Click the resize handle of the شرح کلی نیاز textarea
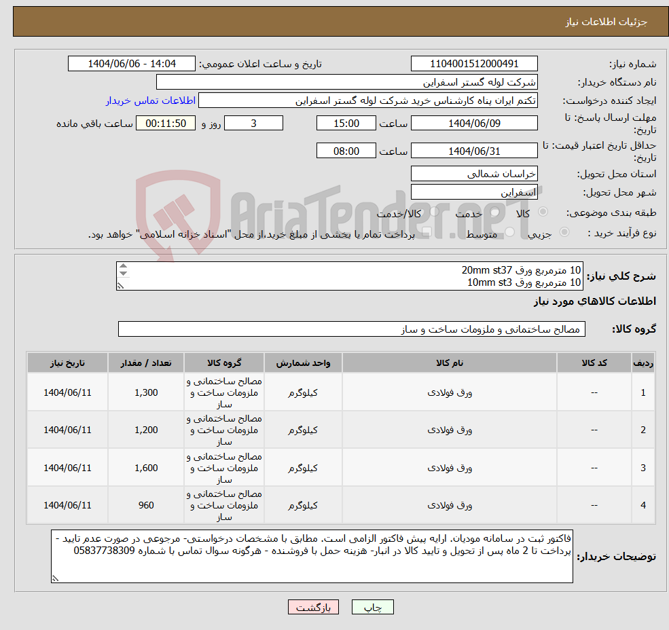669x630 pixels. pyautogui.click(x=120, y=286)
